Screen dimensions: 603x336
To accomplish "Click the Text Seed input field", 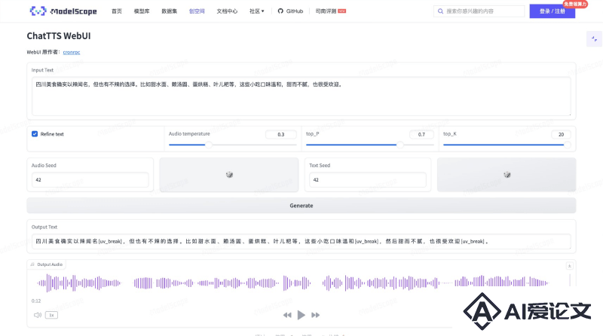I will point(368,179).
